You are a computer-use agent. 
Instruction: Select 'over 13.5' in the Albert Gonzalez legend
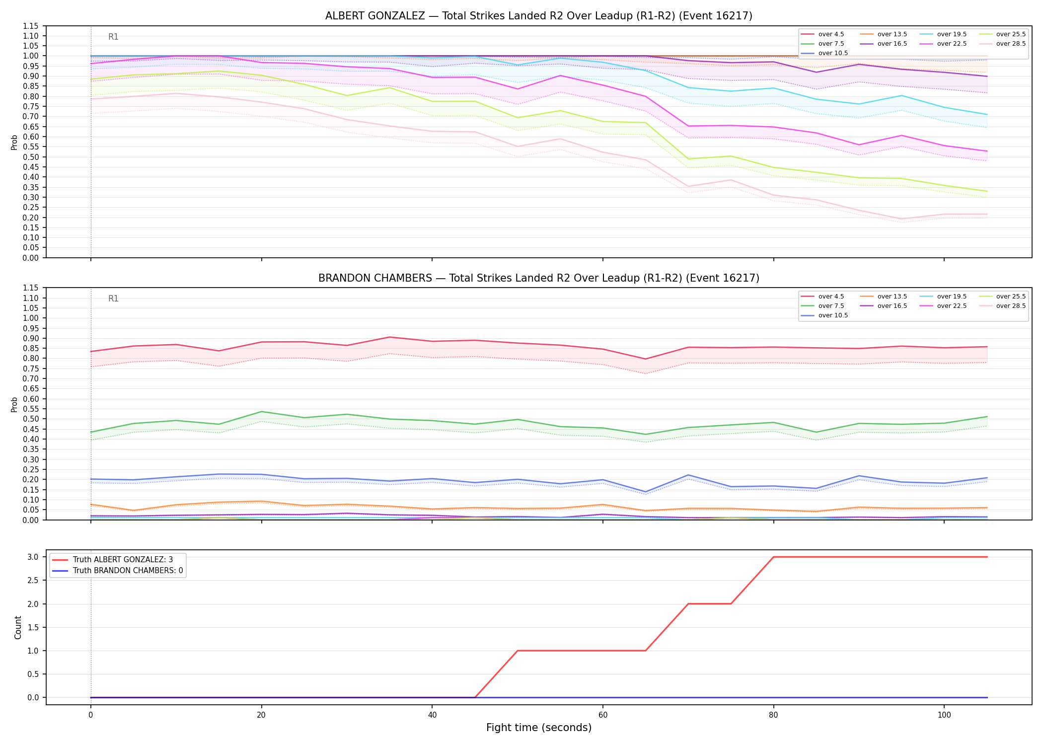tap(884, 34)
